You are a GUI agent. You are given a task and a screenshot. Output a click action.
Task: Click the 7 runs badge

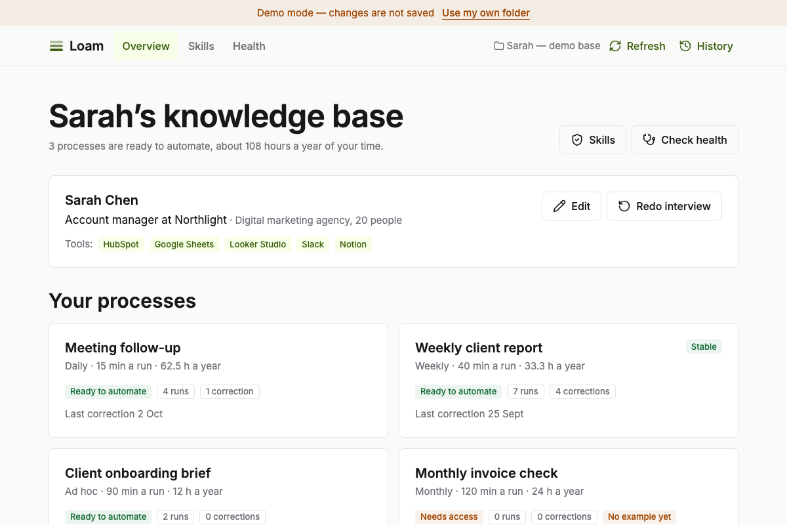tap(525, 391)
